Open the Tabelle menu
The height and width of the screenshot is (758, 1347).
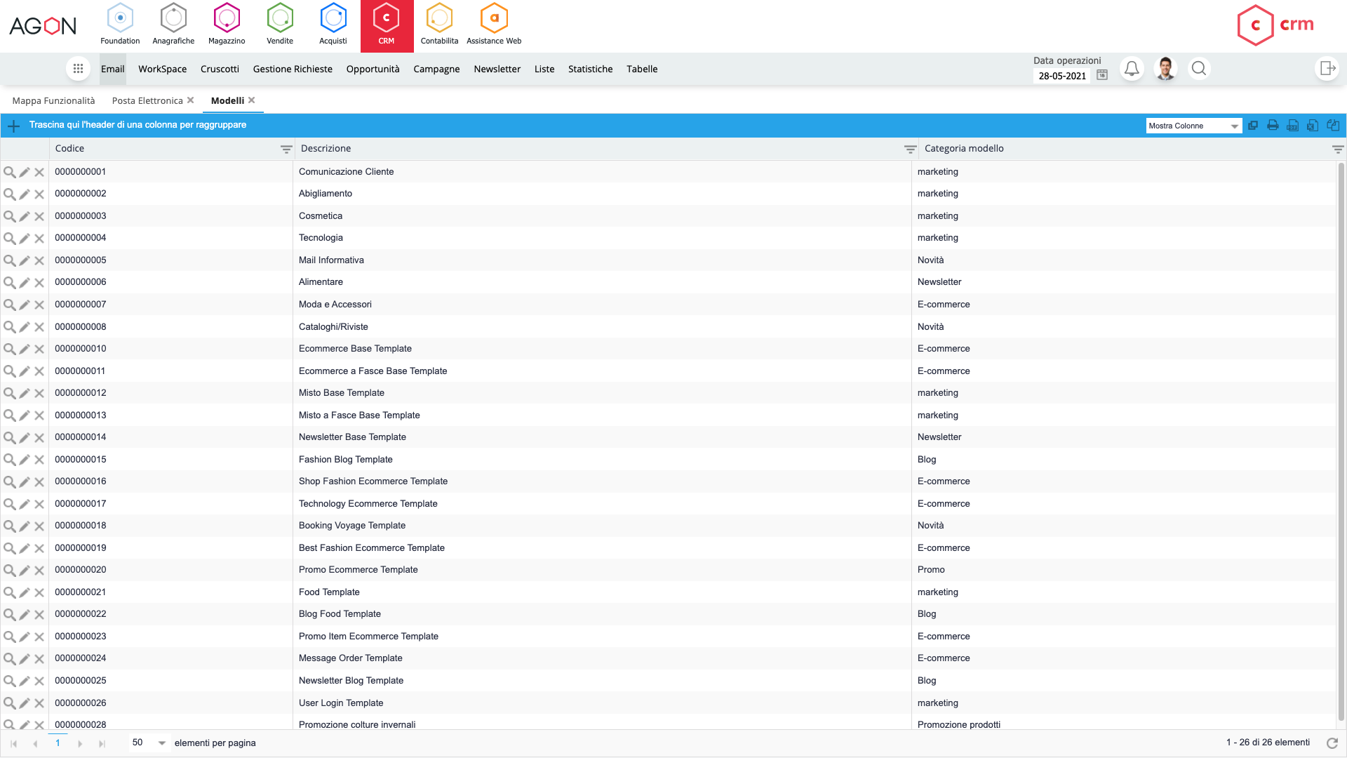point(642,69)
